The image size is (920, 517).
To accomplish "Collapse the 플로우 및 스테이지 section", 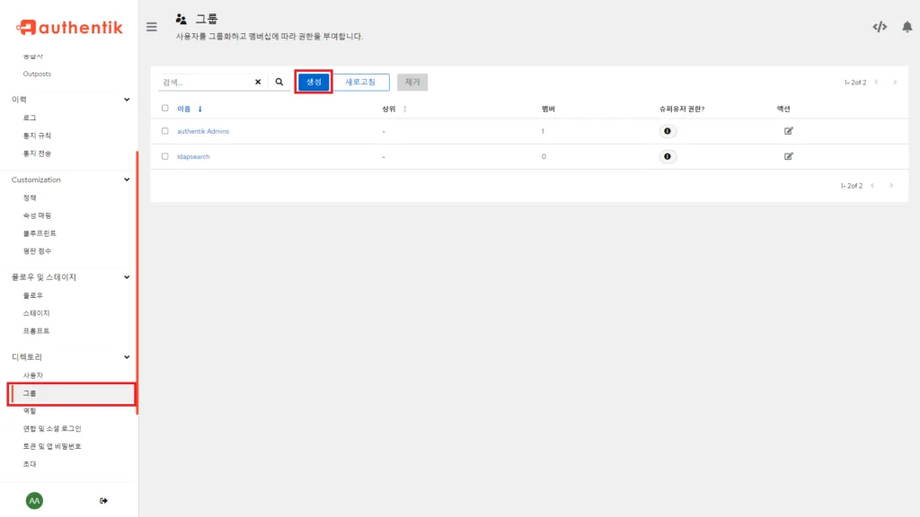I will pyautogui.click(x=128, y=277).
